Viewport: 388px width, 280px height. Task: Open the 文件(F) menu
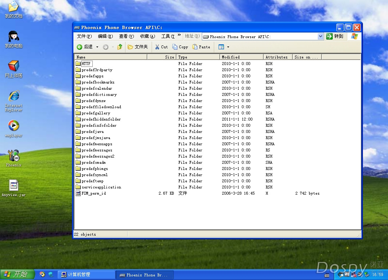pos(84,36)
